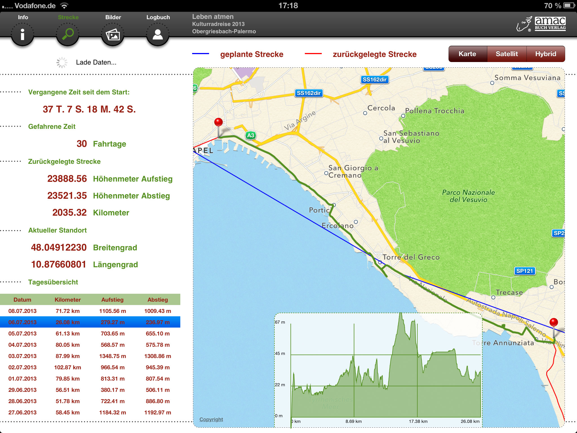The height and width of the screenshot is (433, 577).
Task: Select the highlighted 06.07.2013 row
Action: (x=90, y=322)
